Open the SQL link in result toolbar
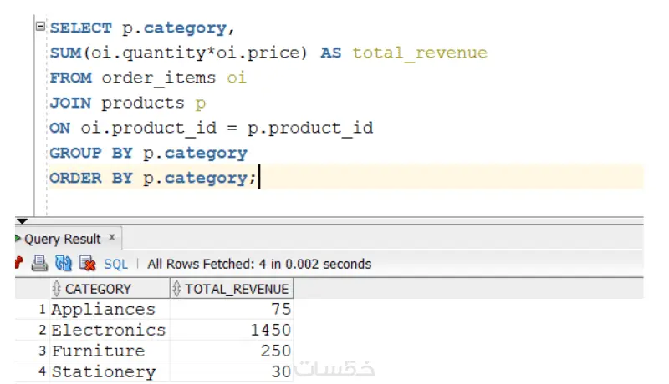This screenshot has width=669, height=384. (115, 265)
